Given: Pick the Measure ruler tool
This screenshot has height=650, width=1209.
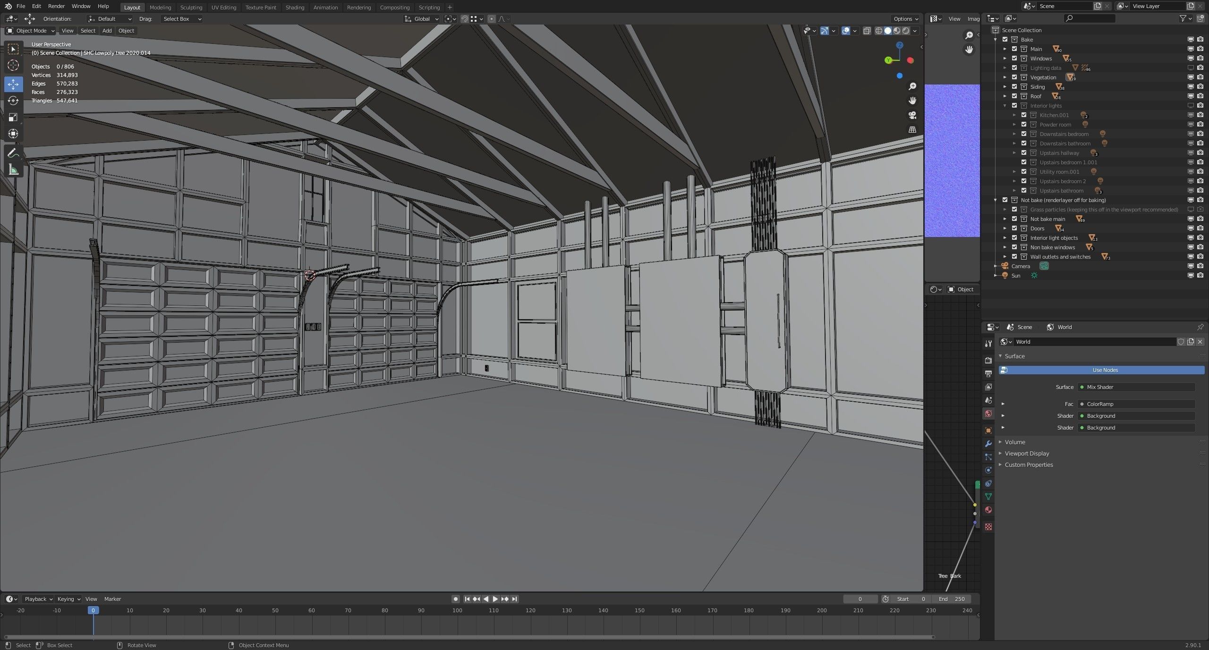Looking at the screenshot, I should point(13,169).
